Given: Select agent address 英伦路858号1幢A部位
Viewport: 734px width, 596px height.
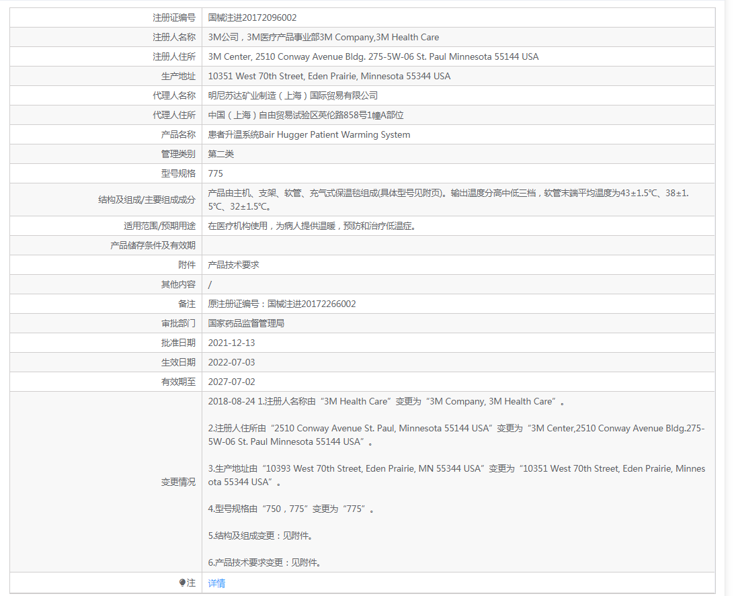Looking at the screenshot, I should [x=360, y=115].
